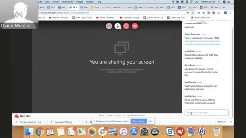
Task: Open Profile - Red Hat bookmark
Action: (x=106, y=18)
